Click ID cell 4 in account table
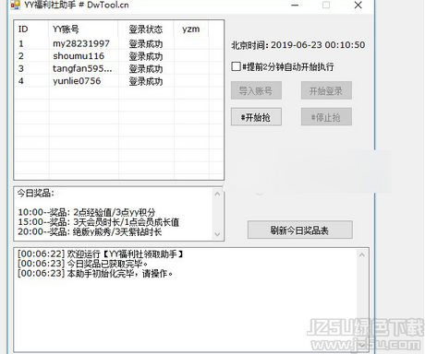The width and height of the screenshot is (425, 354). click(x=21, y=81)
